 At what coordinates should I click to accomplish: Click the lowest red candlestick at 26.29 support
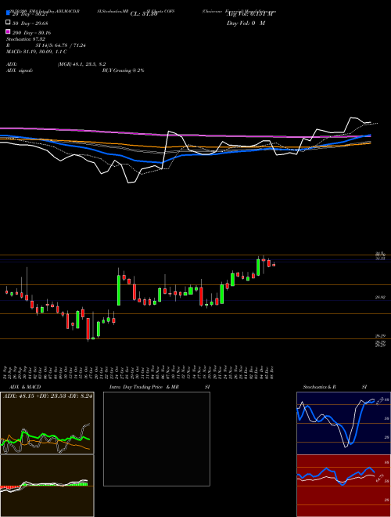pyautogui.click(x=88, y=329)
